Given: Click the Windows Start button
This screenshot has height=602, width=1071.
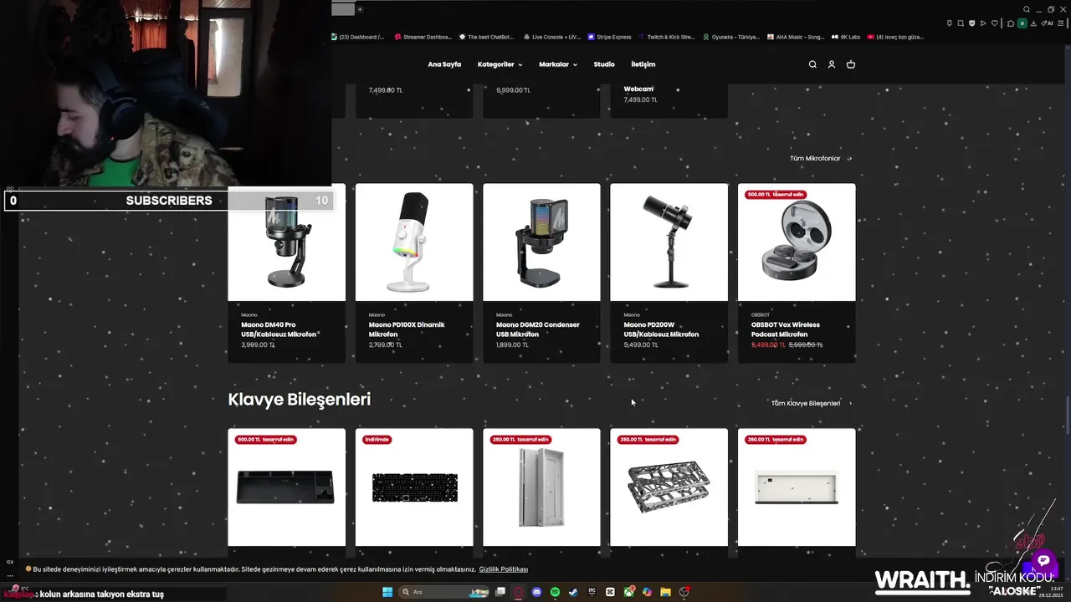Looking at the screenshot, I should tap(387, 592).
